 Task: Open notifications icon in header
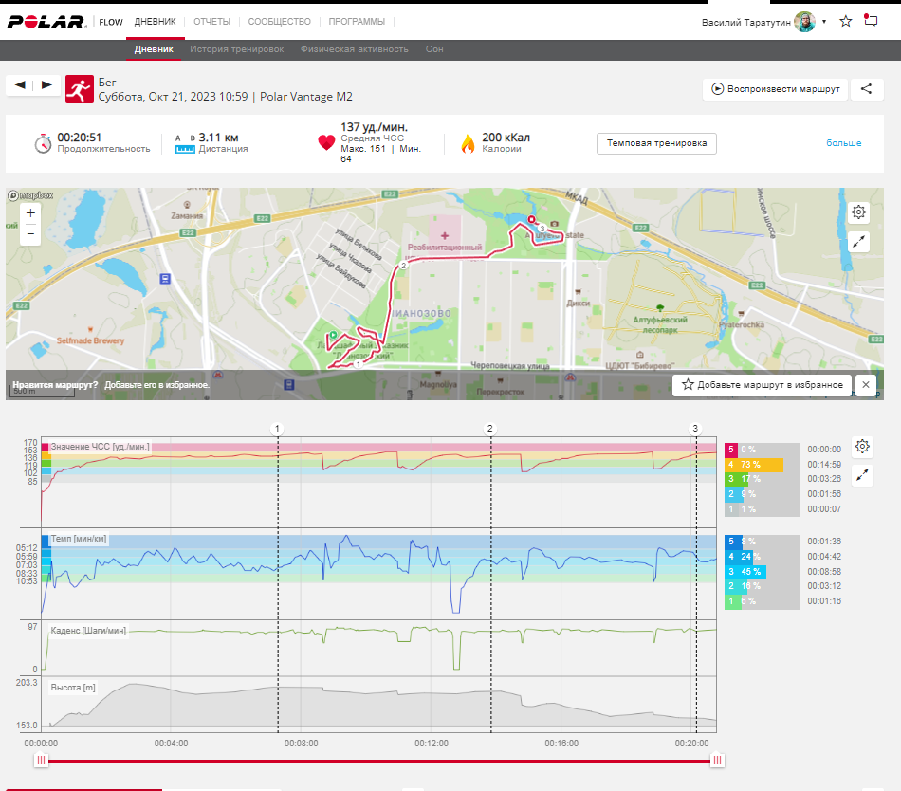[x=871, y=21]
